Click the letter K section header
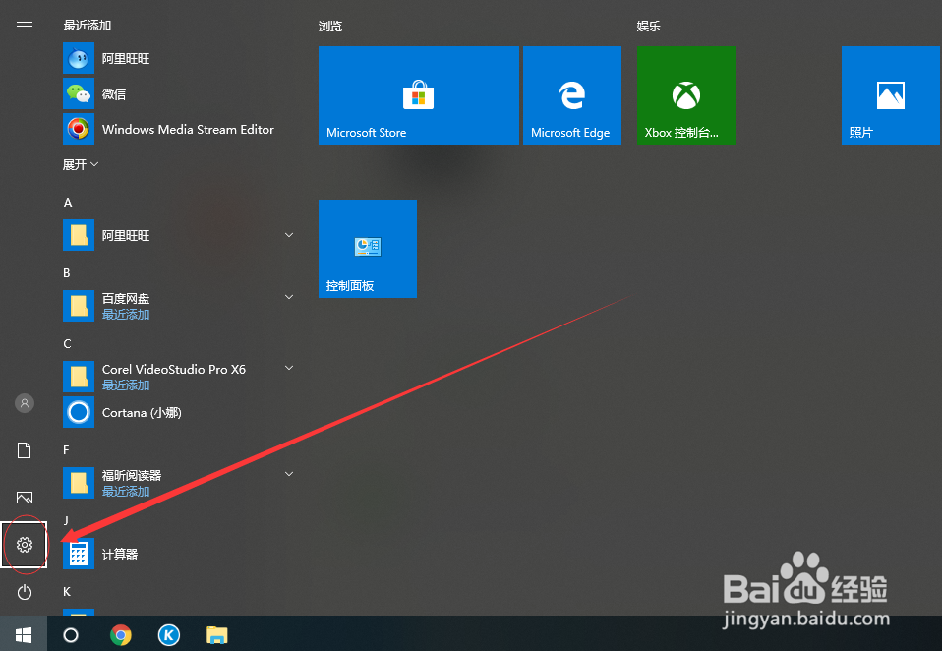 [67, 592]
